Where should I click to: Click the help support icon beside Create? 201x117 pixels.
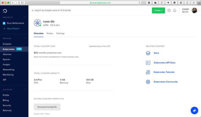169,10
